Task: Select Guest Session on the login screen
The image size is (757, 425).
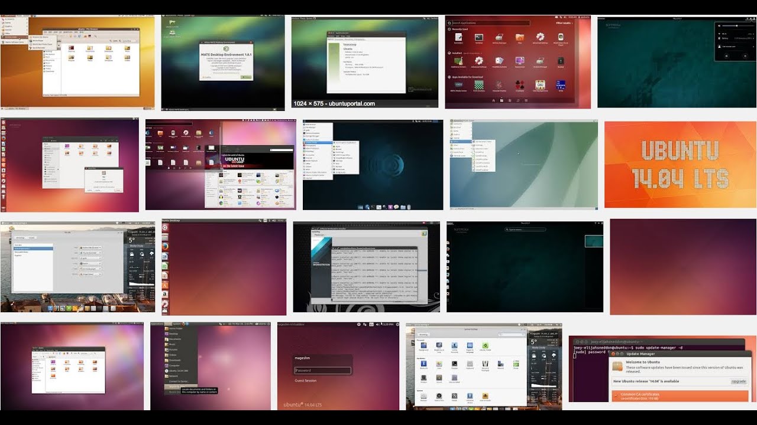Action: pos(306,381)
